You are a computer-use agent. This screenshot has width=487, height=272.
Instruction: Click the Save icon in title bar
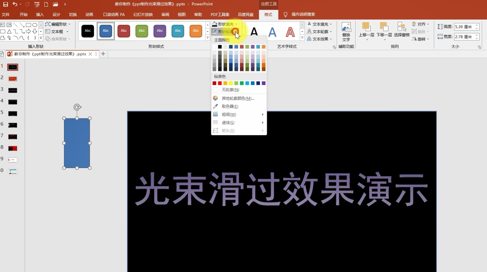pyautogui.click(x=6, y=4)
